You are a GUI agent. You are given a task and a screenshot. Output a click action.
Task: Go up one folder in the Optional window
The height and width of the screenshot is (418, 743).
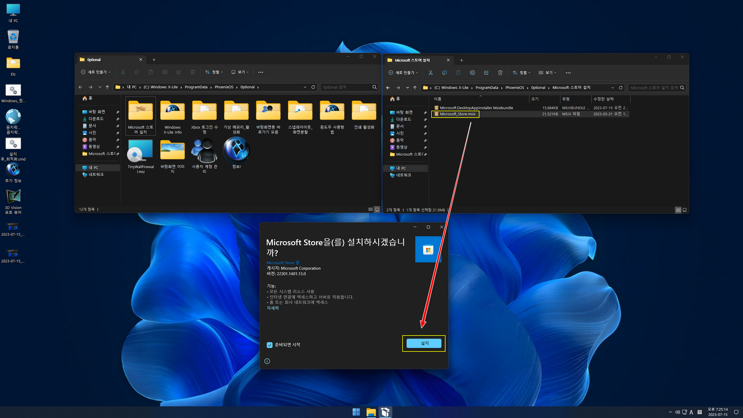pyautogui.click(x=107, y=87)
